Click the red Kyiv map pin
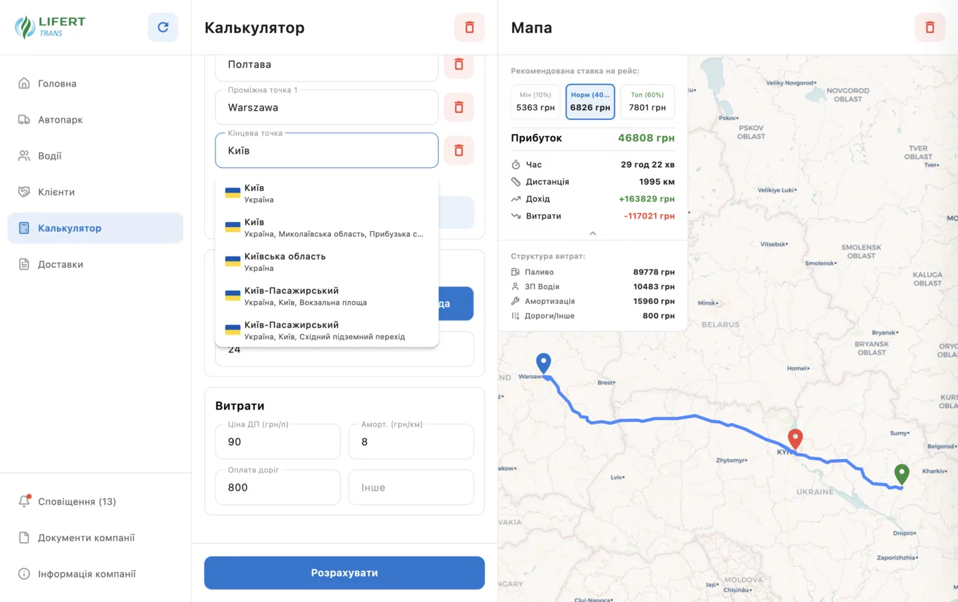 click(795, 439)
